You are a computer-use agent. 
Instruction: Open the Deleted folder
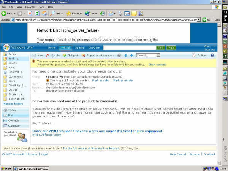[14, 72]
